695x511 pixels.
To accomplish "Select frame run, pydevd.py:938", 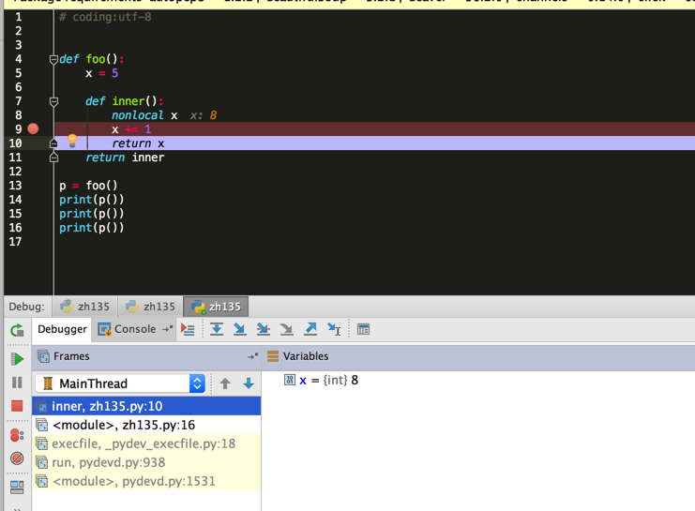I will tap(146, 462).
